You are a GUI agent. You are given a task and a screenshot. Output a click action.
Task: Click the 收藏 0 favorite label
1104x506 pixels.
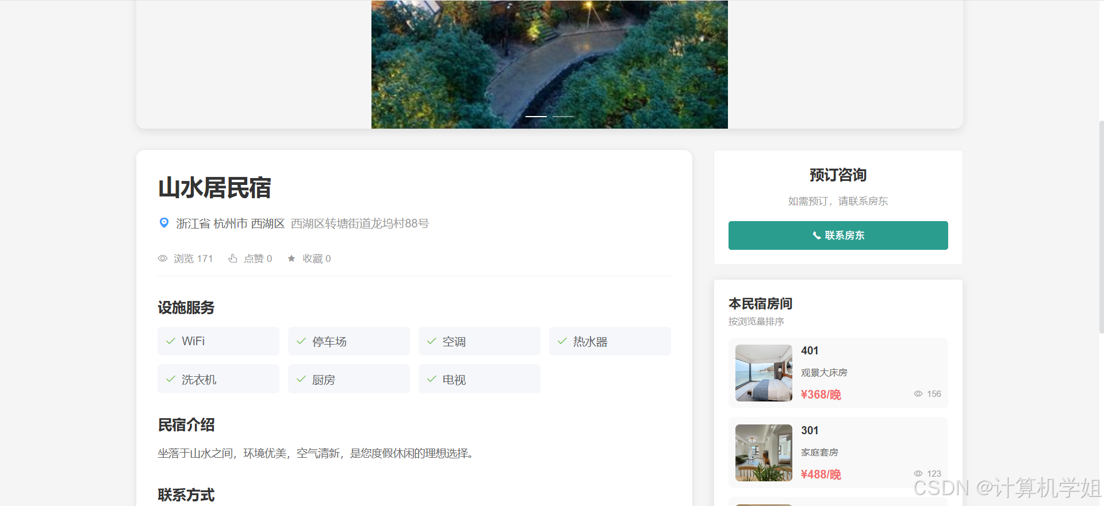(x=317, y=258)
